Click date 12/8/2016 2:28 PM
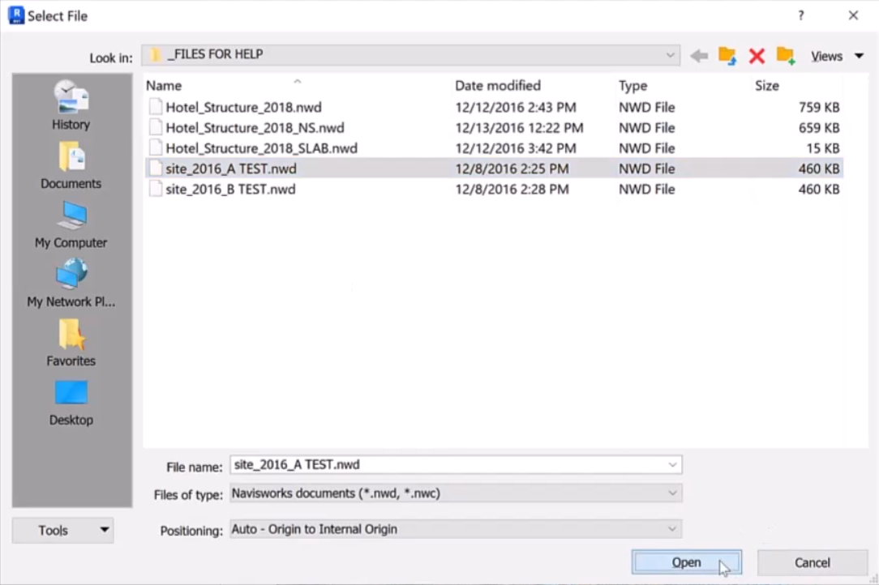 point(512,190)
